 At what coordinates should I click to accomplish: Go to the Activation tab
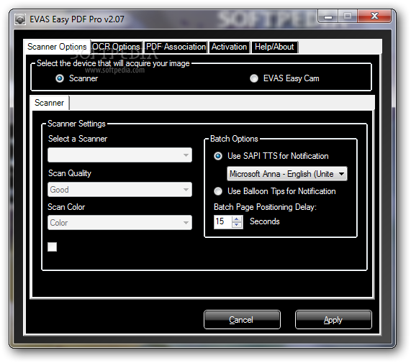click(229, 47)
